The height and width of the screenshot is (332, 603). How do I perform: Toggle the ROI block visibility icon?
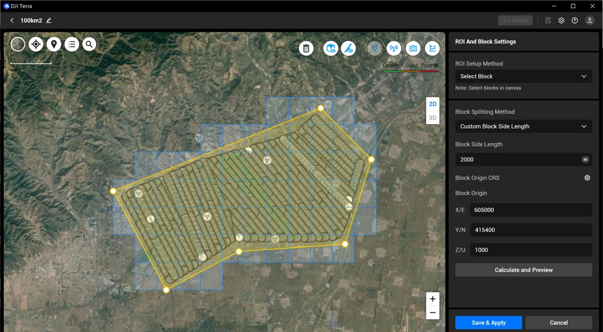click(x=330, y=48)
